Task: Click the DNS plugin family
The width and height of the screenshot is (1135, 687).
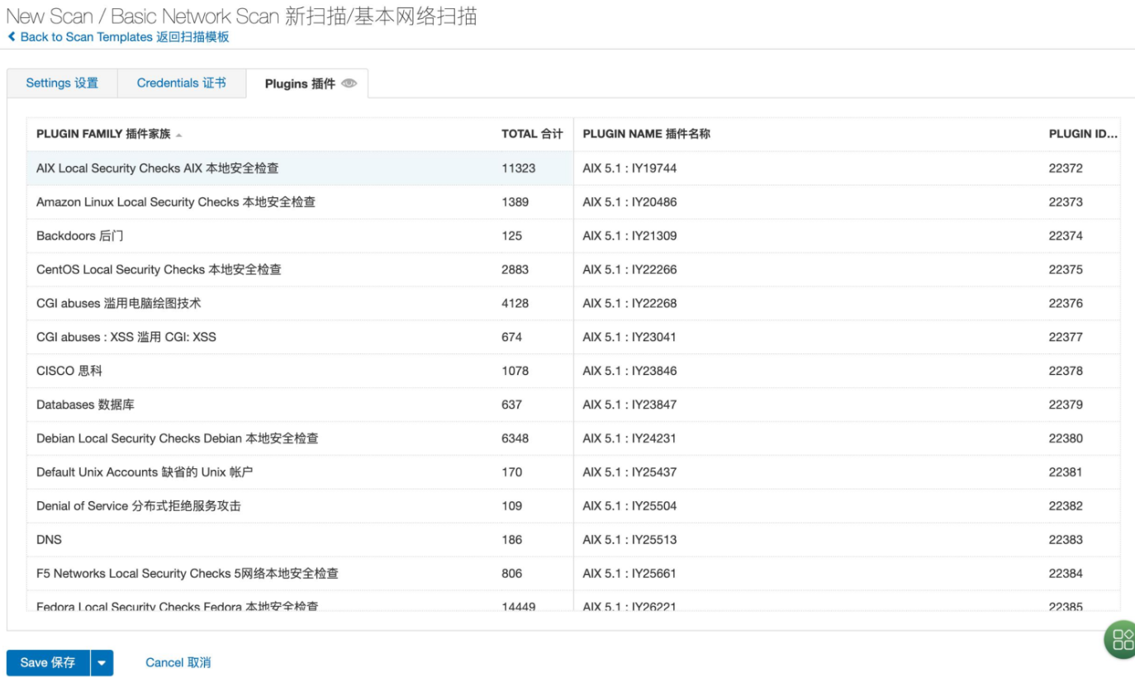Action: (50, 540)
